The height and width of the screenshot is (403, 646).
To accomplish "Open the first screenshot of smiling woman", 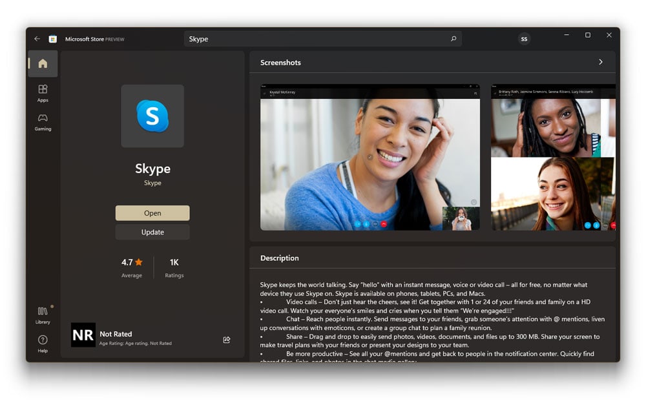I will pyautogui.click(x=370, y=157).
